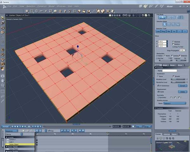This screenshot has height=152, width=190.
Task: Select the arrow pointer tool in sequencer toolbar
Action: (x=24, y=130)
